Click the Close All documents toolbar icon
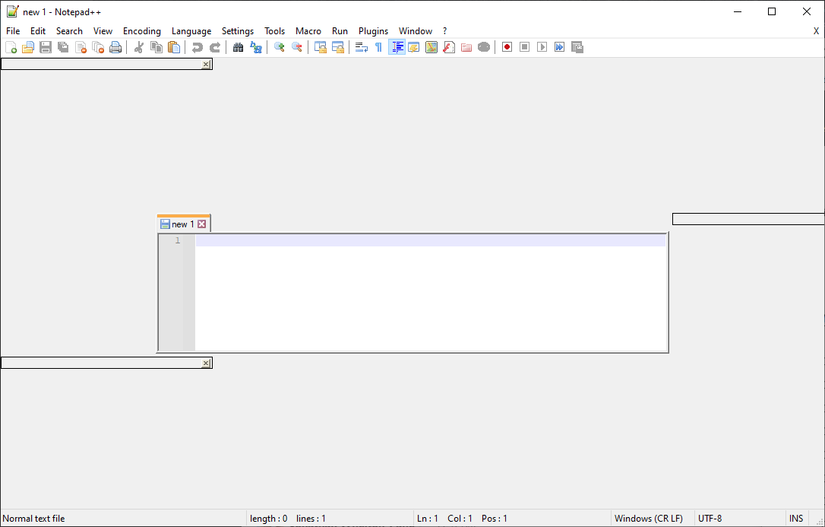Viewport: 825px width, 527px height. pyautogui.click(x=98, y=47)
